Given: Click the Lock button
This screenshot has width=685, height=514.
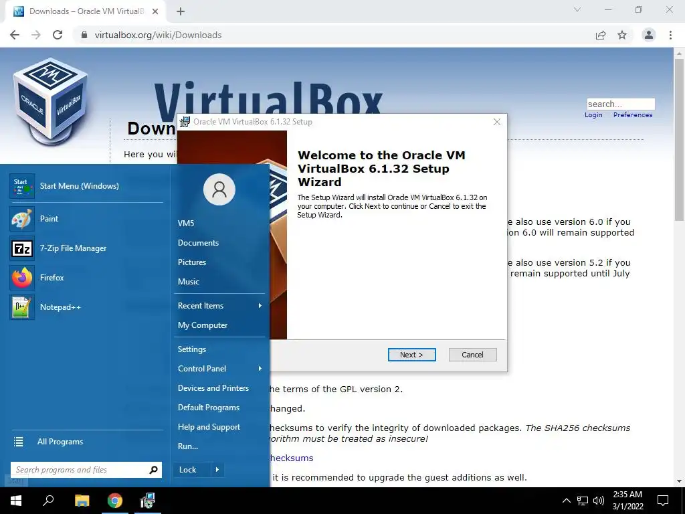Looking at the screenshot, I should point(192,470).
